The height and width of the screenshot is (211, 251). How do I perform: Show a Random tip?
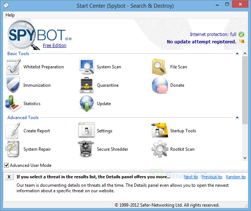pyautogui.click(x=236, y=177)
